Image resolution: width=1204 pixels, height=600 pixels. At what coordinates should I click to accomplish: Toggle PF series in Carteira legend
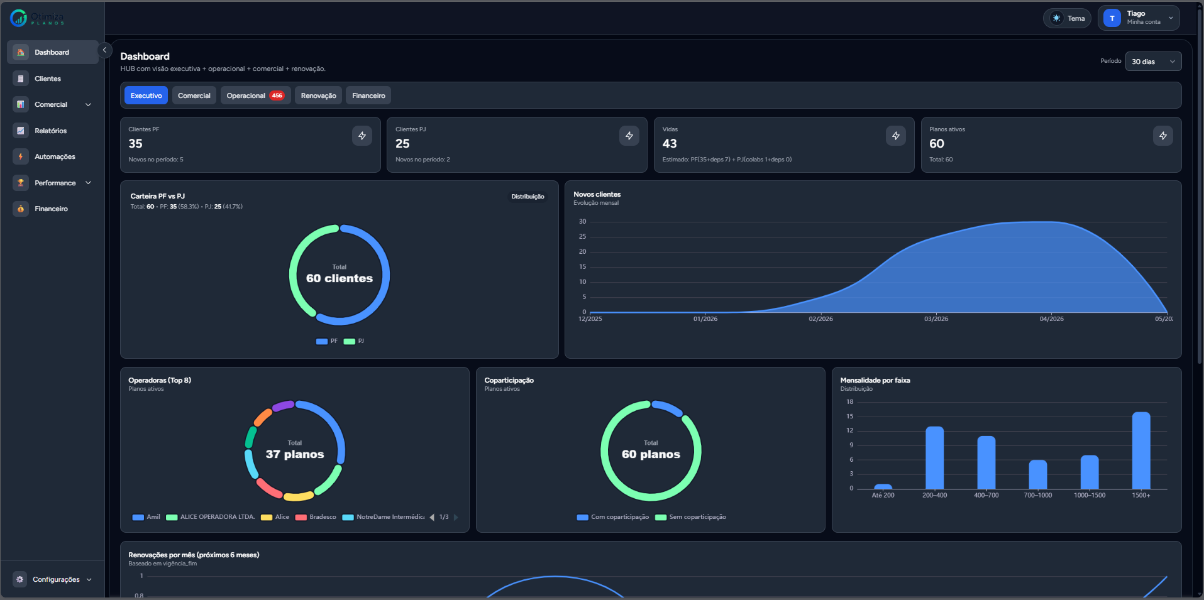[327, 341]
